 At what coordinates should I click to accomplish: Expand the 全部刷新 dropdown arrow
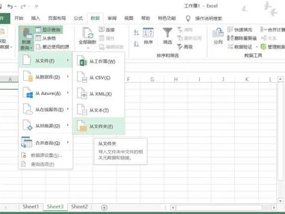coord(87,48)
